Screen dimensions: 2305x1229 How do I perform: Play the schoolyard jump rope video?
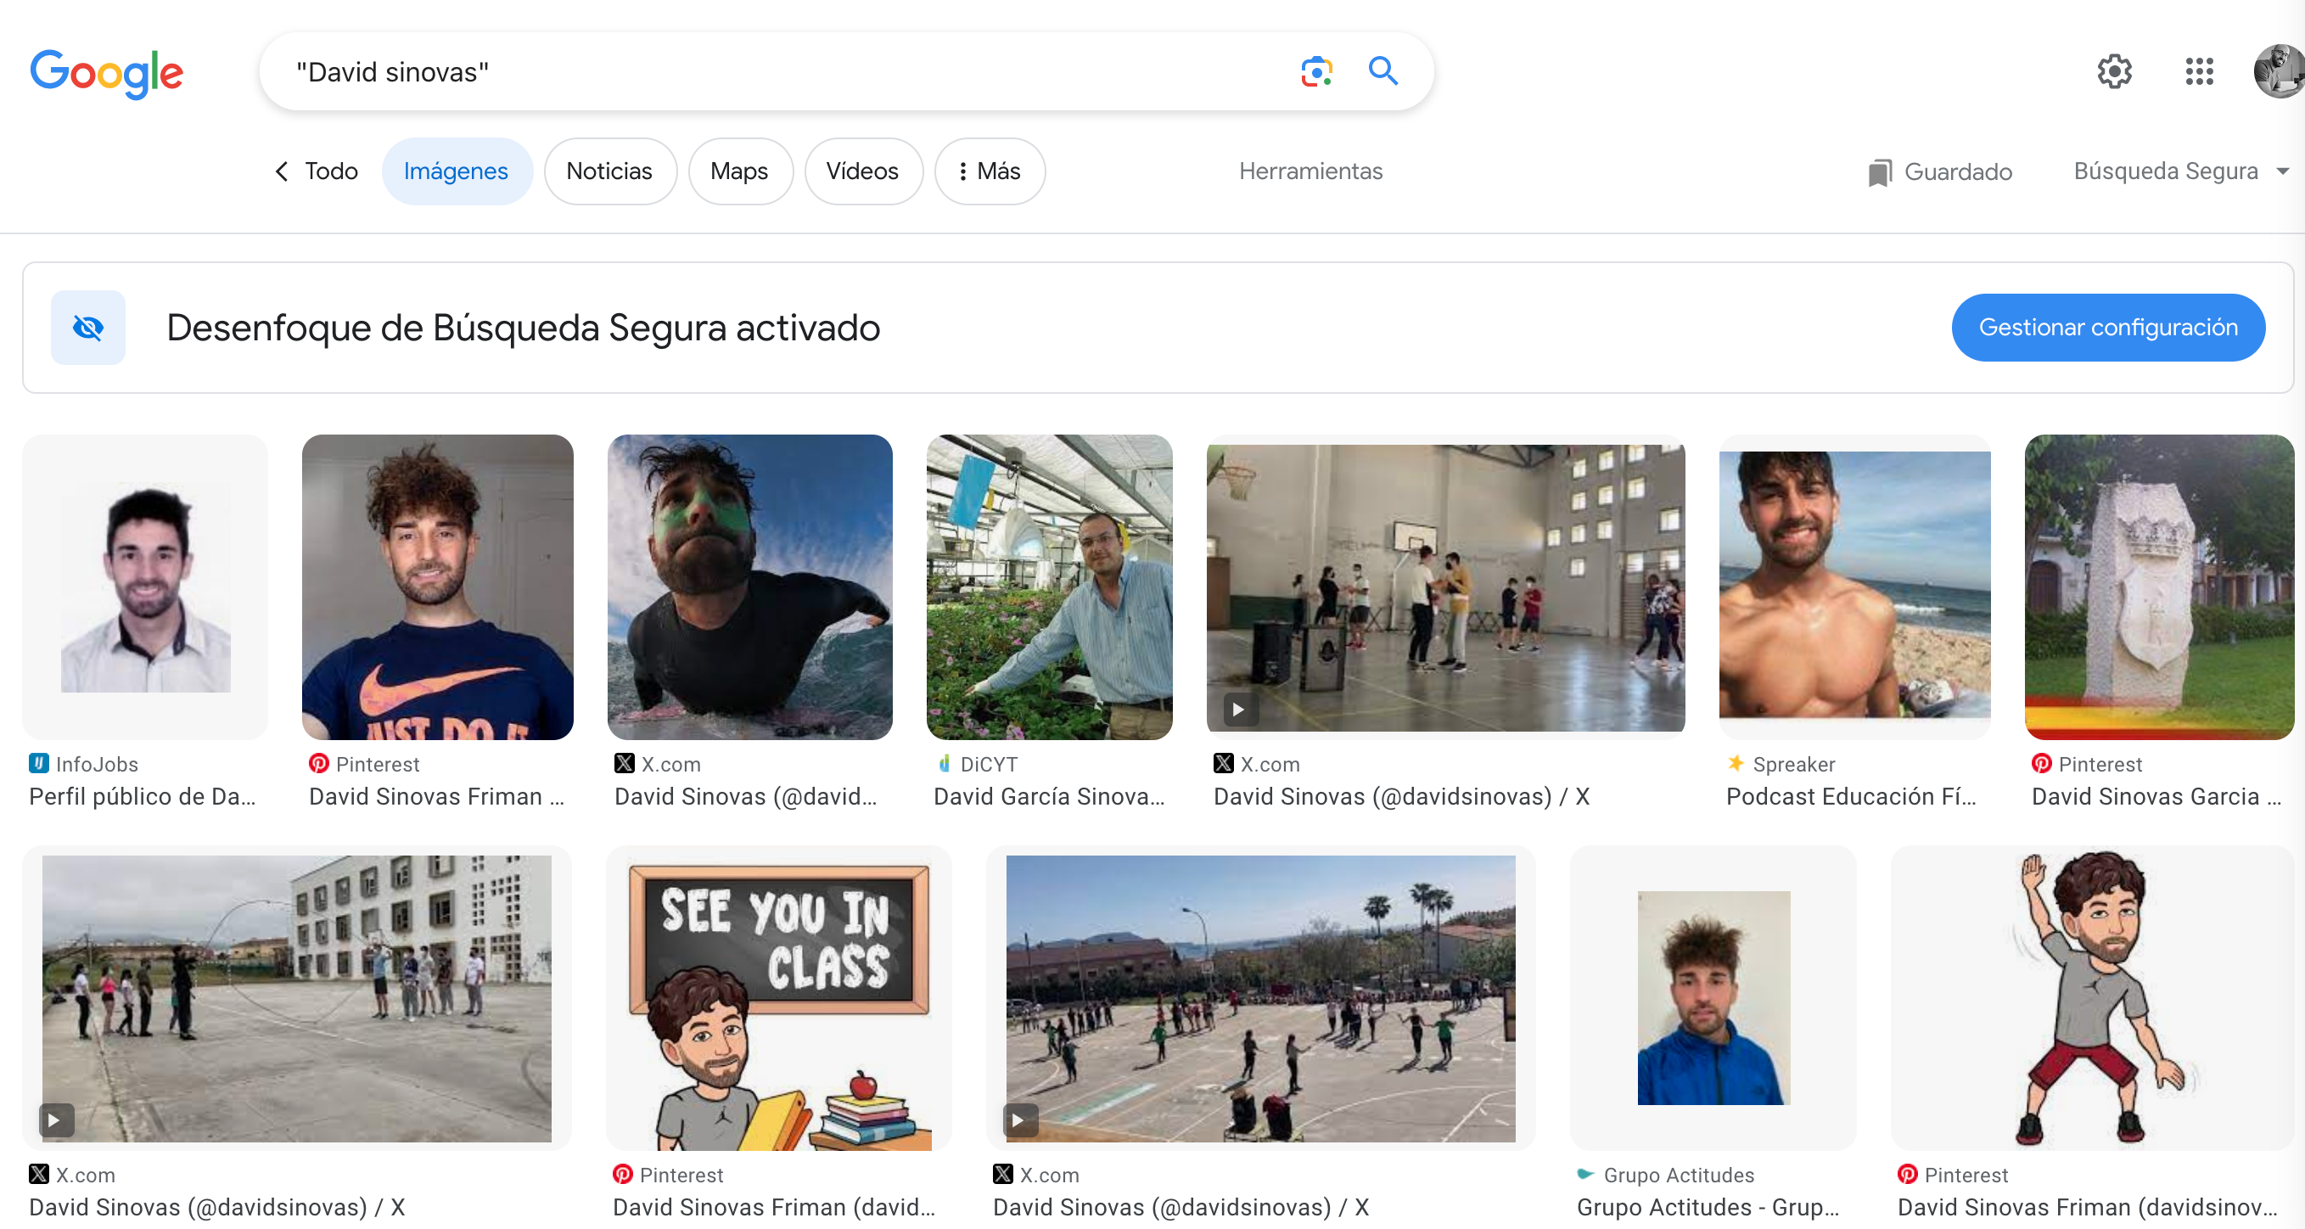(297, 998)
